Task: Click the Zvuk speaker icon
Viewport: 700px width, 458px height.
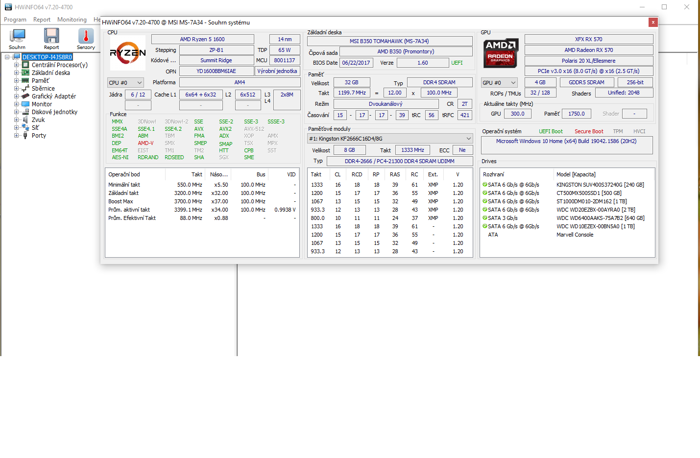Action: pyautogui.click(x=25, y=120)
